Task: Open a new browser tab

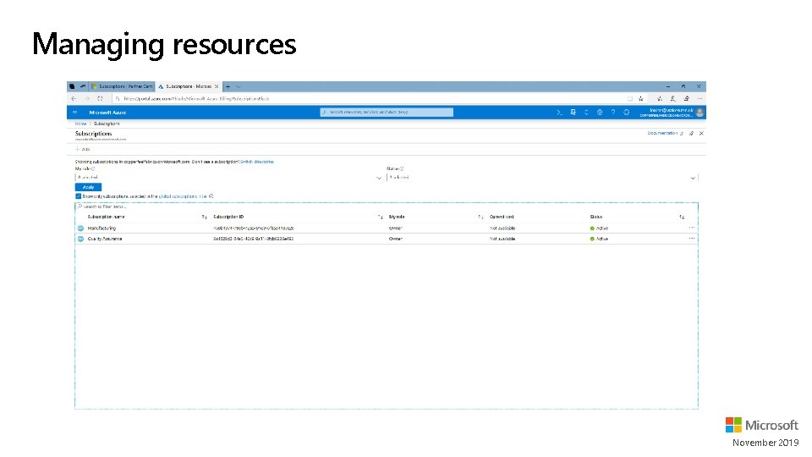Action: (x=228, y=86)
